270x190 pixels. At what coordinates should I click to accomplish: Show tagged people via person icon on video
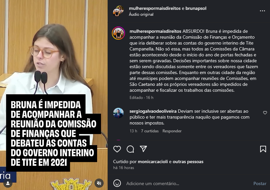[8, 183]
